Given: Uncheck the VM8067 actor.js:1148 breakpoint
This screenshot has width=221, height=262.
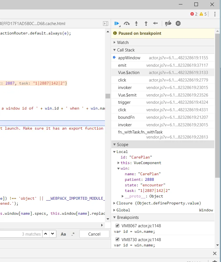Looking at the screenshot, I should click(117, 226).
